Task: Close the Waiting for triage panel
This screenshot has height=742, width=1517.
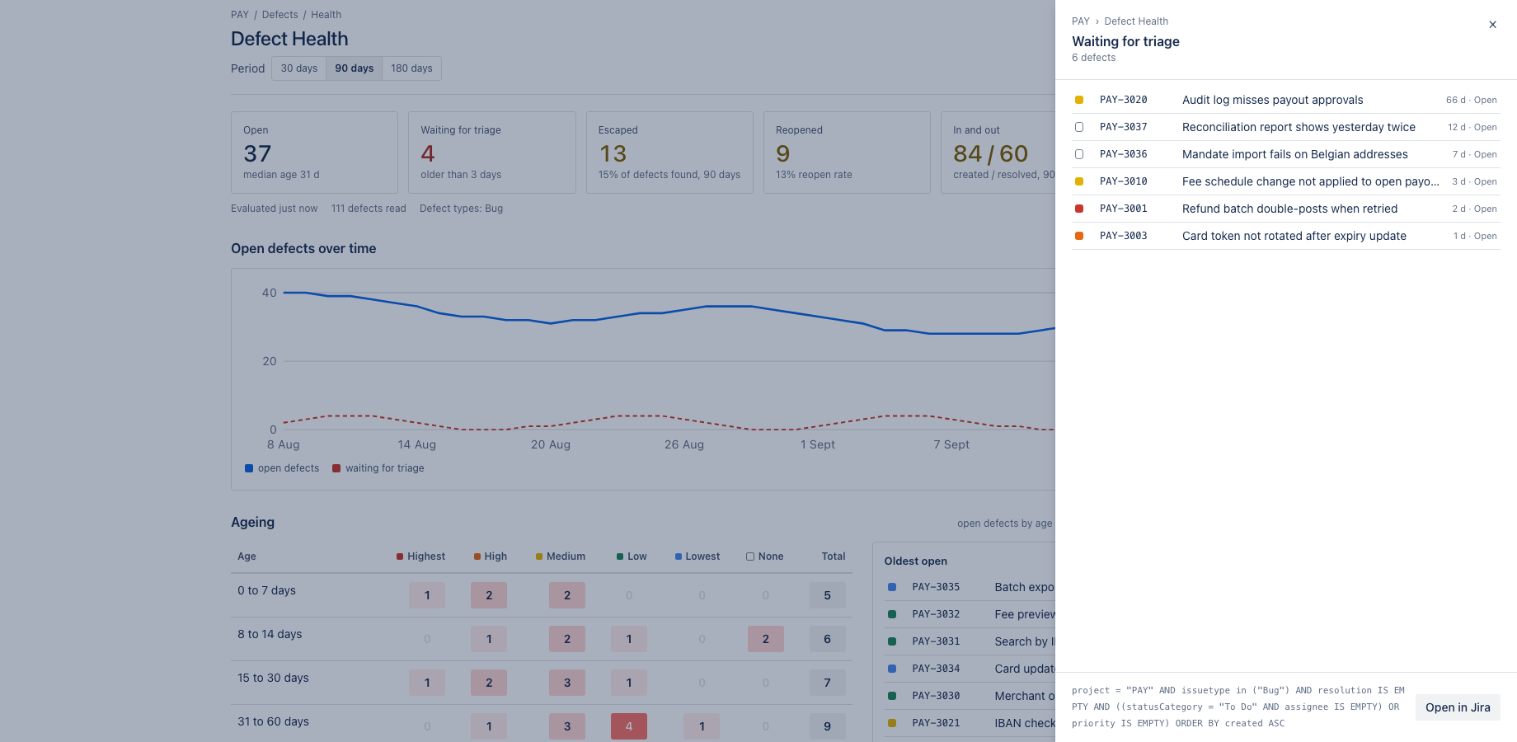Action: tap(1492, 25)
